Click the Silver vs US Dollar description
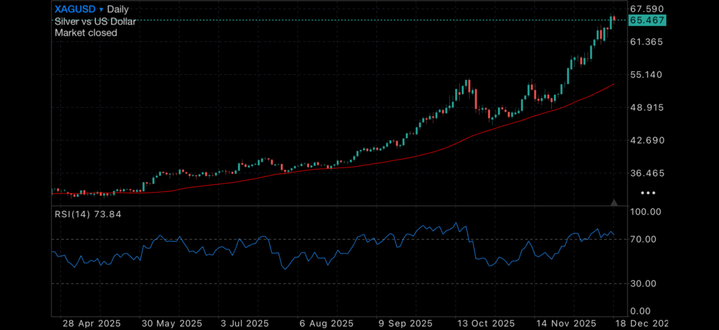The image size is (719, 330). [95, 21]
